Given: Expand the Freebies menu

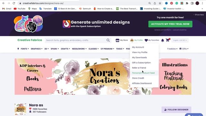Looking at the screenshot, I should click(x=172, y=49).
